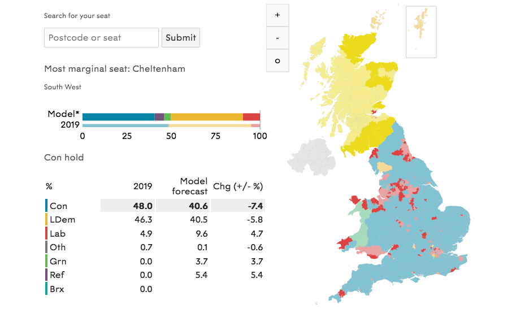This screenshot has width=516, height=313.
Task: Click the Chg (+/- %) column header
Action: pos(238,186)
